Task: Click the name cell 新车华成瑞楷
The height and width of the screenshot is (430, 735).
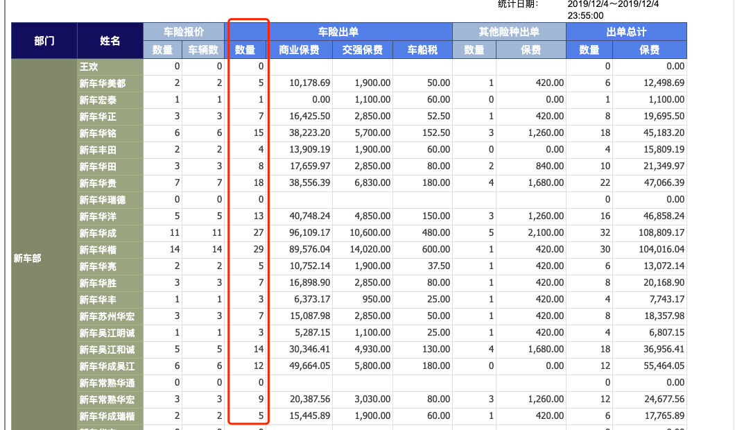Action: tap(110, 416)
